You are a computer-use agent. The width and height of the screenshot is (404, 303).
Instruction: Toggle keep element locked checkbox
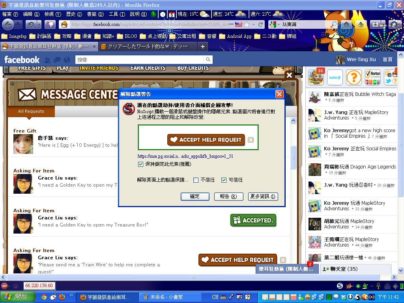140,164
